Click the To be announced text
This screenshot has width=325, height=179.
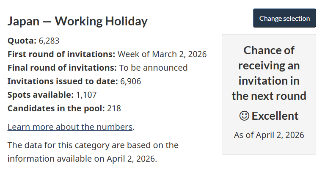tap(153, 68)
